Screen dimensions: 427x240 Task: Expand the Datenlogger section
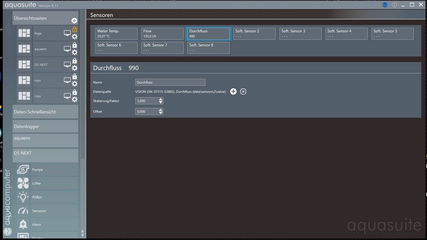pos(45,126)
